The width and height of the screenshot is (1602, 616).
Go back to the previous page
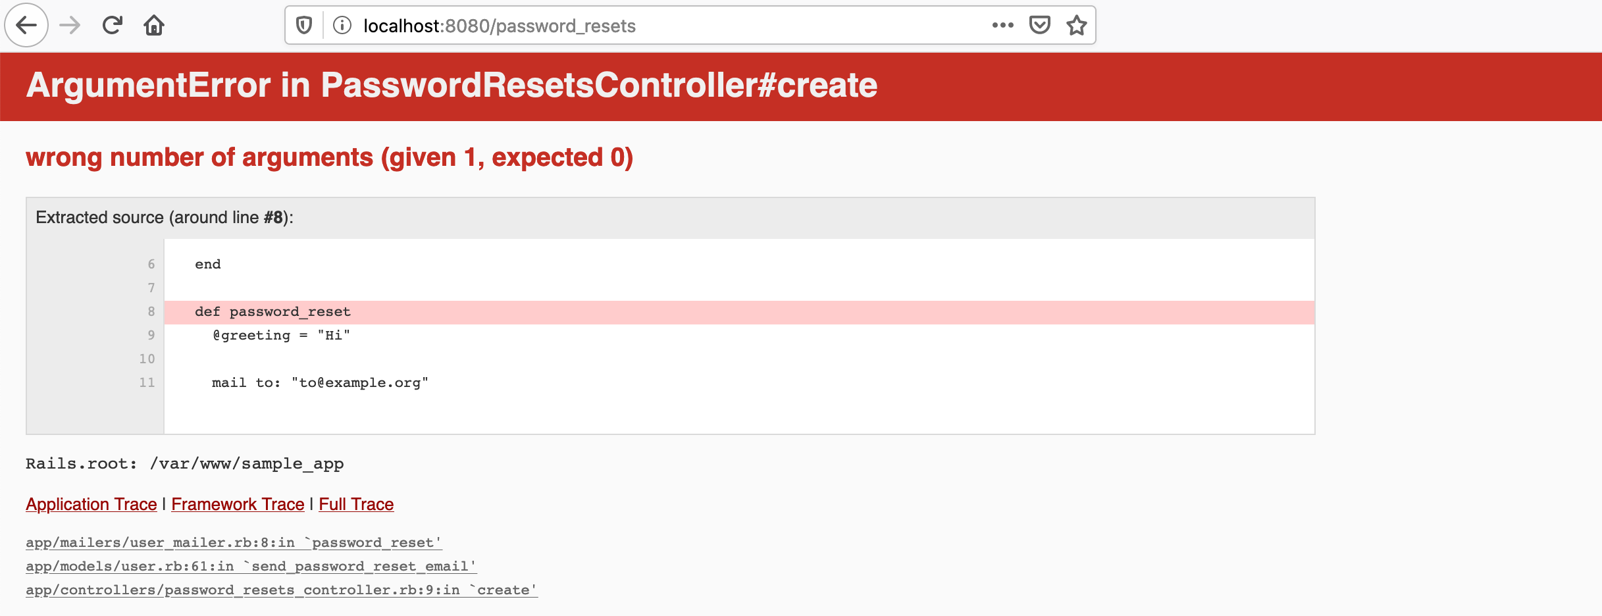(x=26, y=26)
